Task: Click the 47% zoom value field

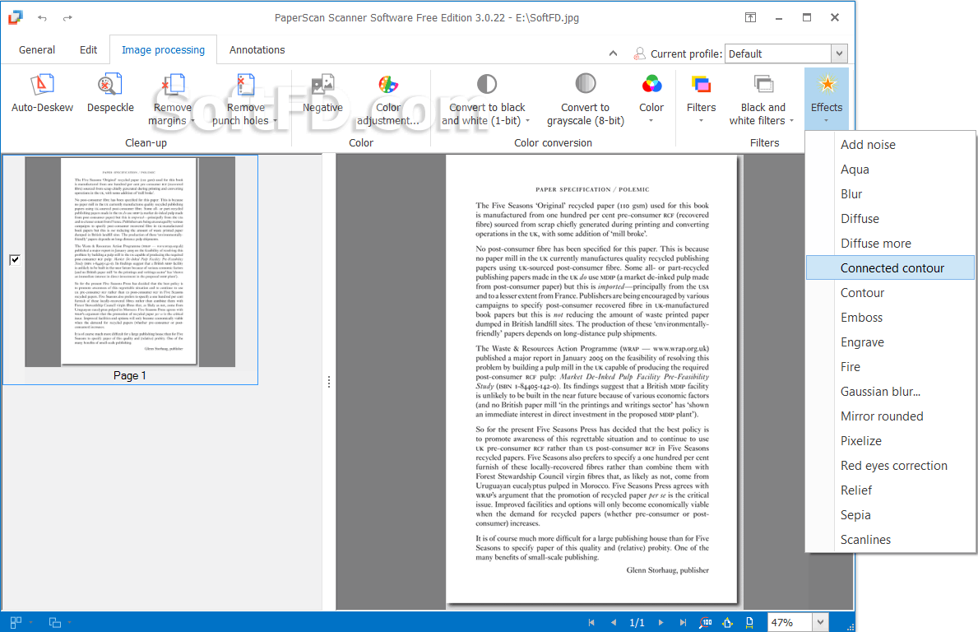Action: [x=789, y=622]
